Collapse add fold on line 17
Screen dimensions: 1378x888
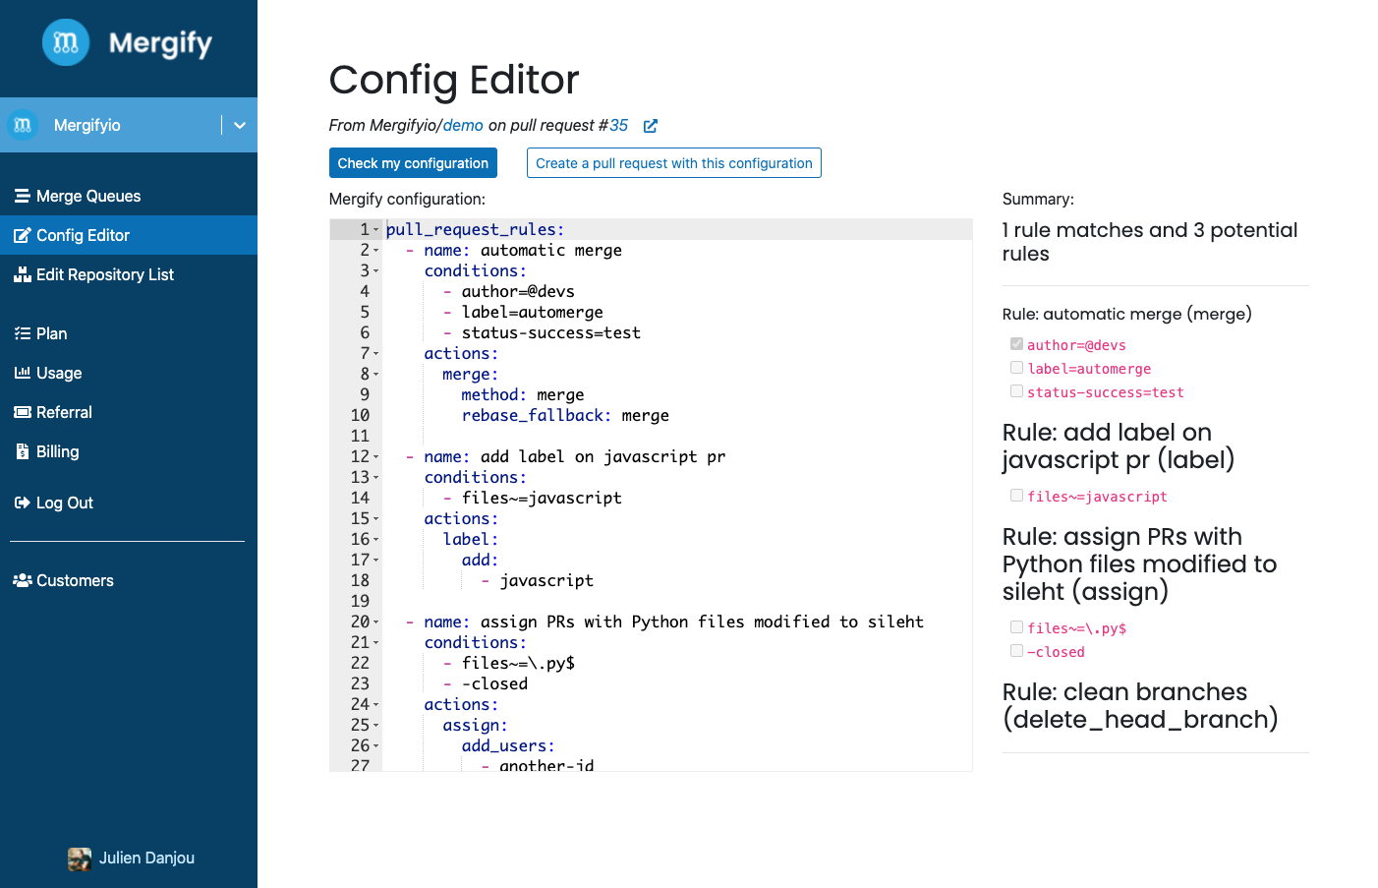click(376, 560)
